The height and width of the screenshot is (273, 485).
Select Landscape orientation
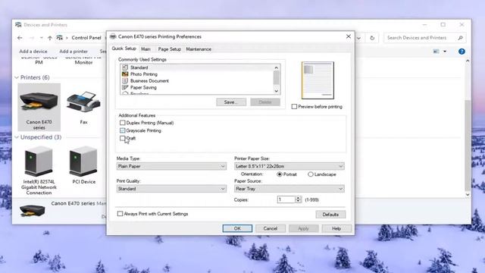tap(310, 174)
